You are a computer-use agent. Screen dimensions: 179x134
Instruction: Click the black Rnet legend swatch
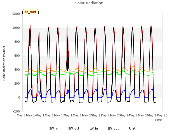(125, 129)
